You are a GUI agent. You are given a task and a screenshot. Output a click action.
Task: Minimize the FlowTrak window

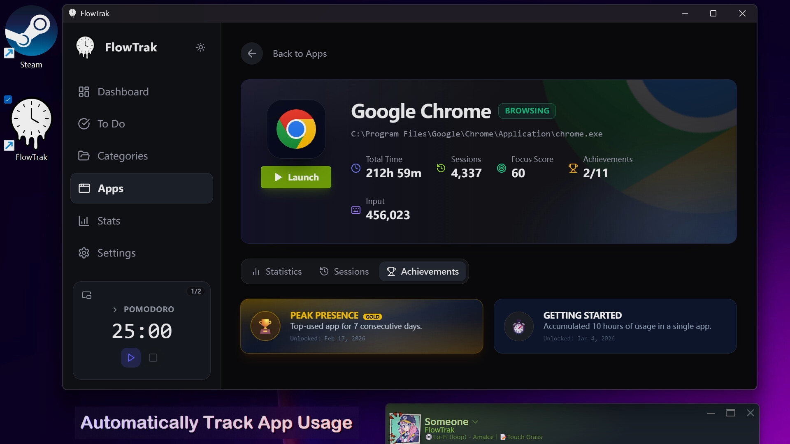click(x=685, y=13)
